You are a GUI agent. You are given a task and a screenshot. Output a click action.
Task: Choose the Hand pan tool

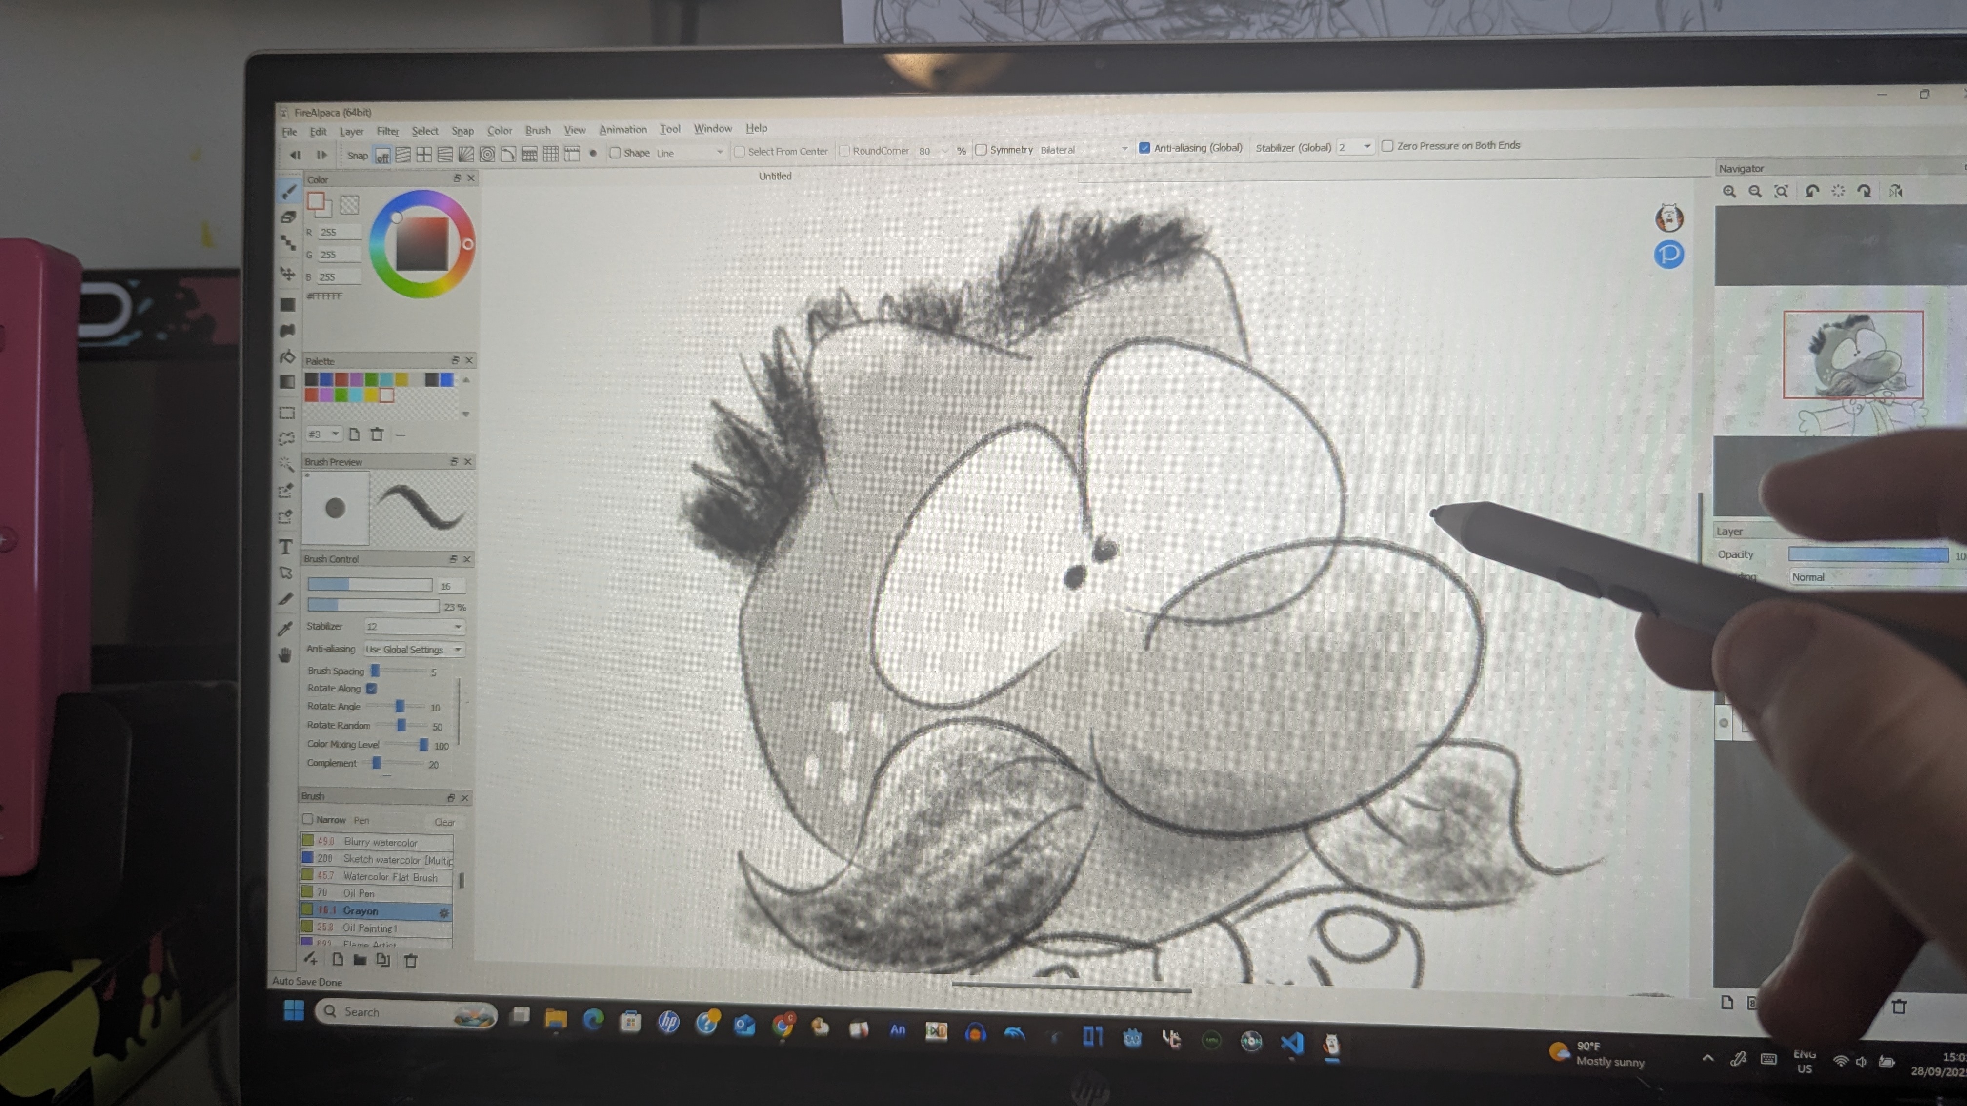point(285,655)
